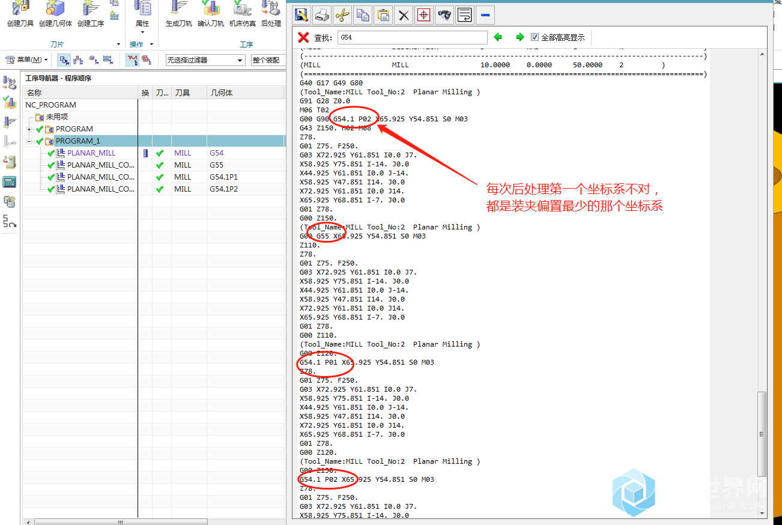Click the Create Tool (创建刀具) icon

pos(20,8)
